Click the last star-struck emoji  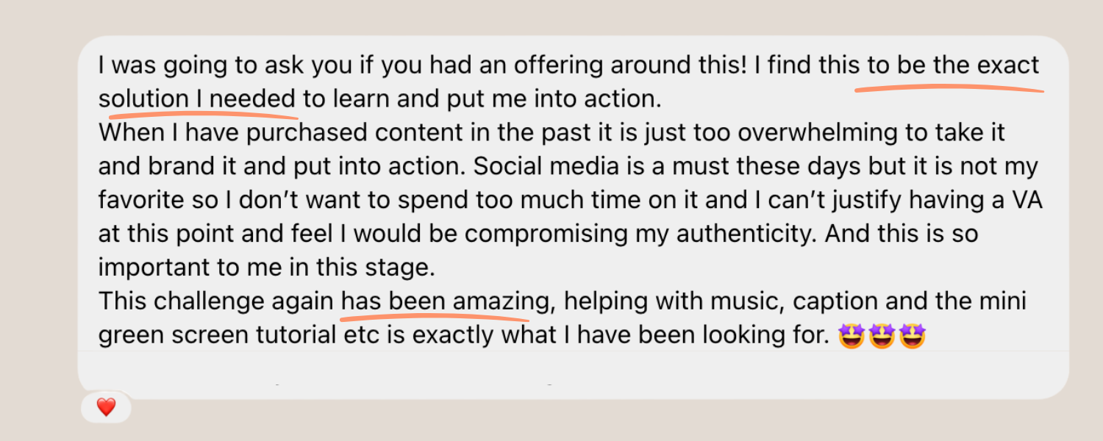click(x=913, y=337)
